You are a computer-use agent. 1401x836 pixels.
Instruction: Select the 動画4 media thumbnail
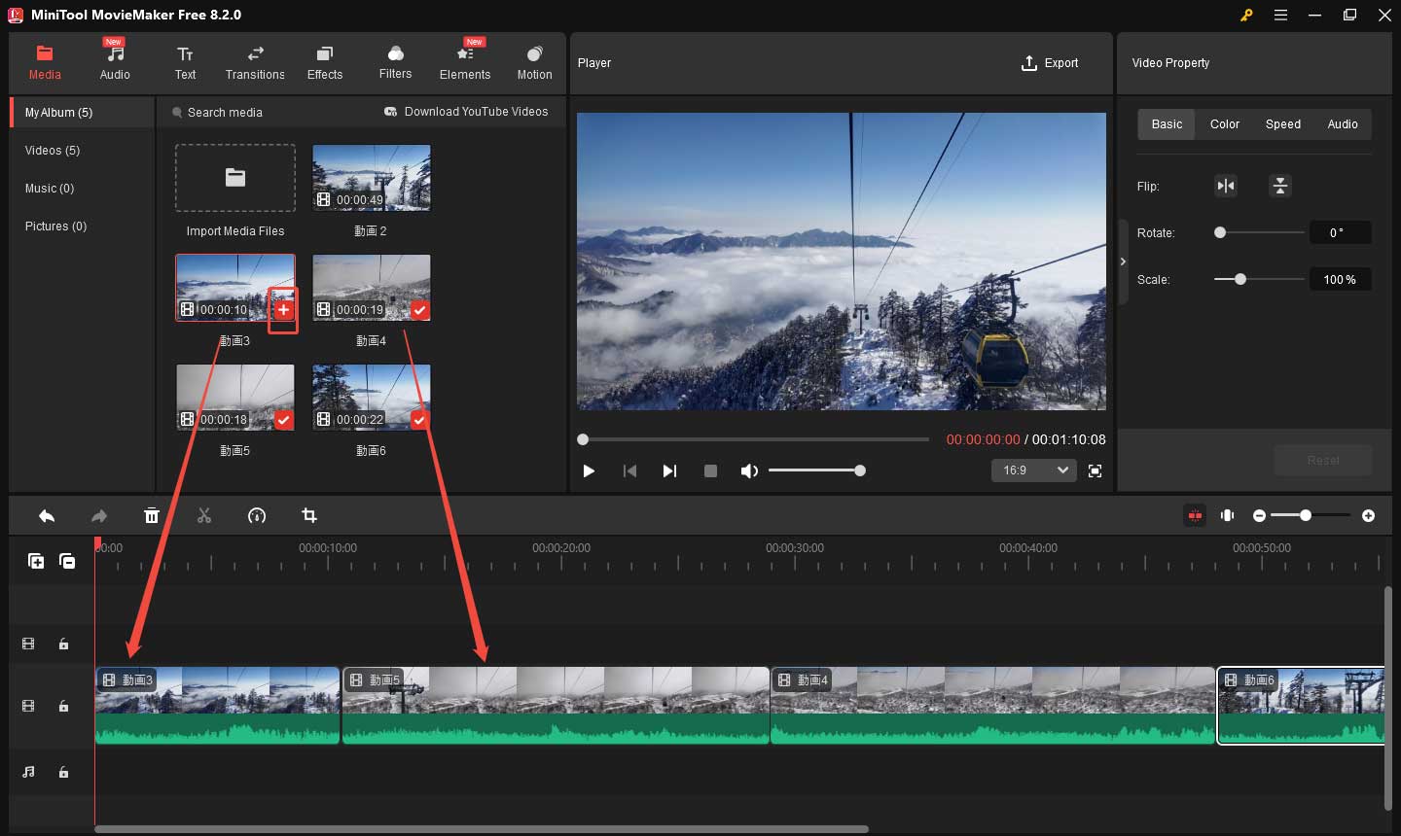(372, 288)
